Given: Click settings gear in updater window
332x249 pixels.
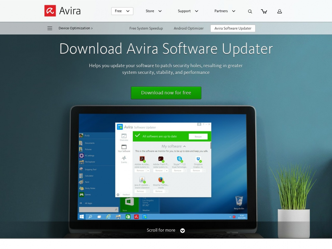Looking at the screenshot, I should [x=118, y=195].
